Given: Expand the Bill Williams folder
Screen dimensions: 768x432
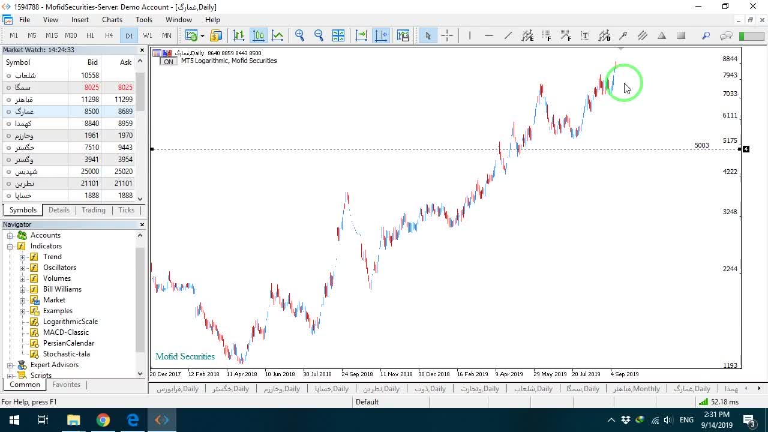Looking at the screenshot, I should (23, 289).
